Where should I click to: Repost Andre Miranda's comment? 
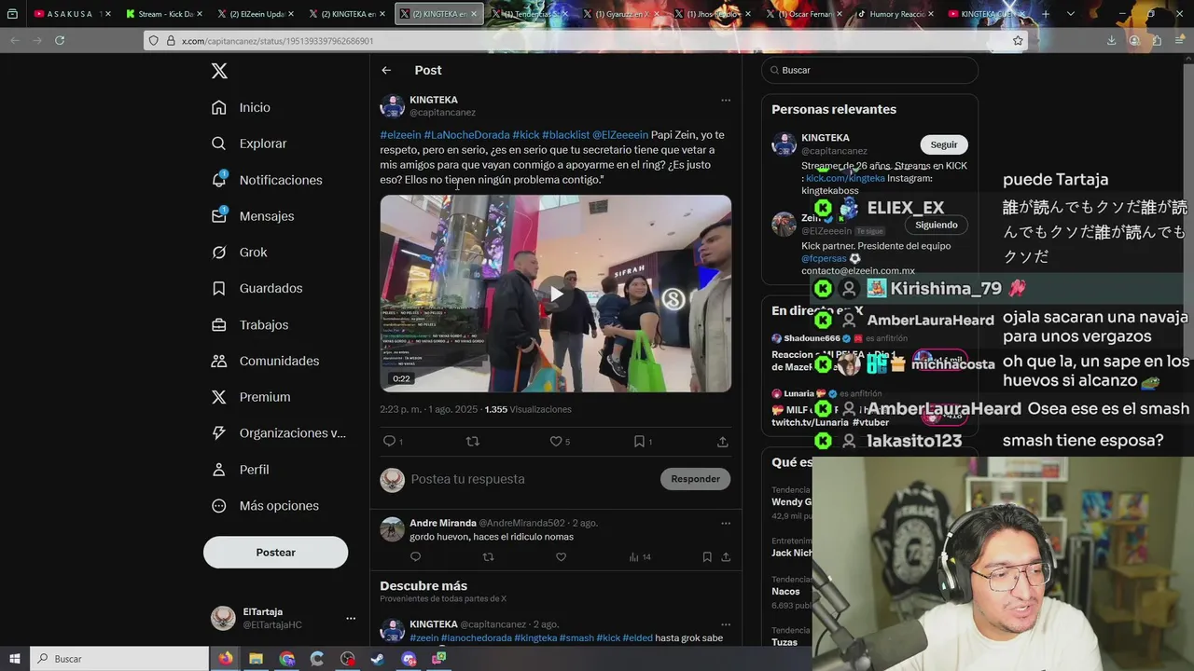tap(488, 557)
